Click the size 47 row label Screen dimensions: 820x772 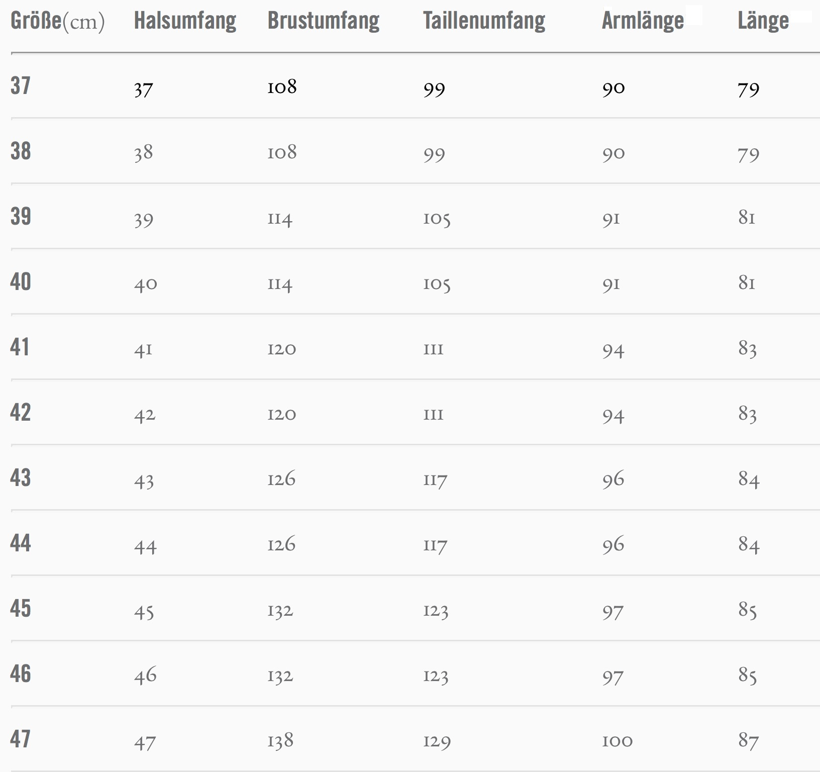pos(21,739)
